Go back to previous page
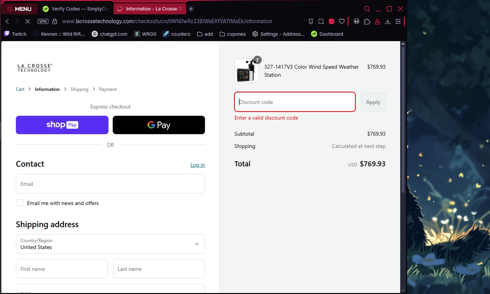 click(x=7, y=21)
